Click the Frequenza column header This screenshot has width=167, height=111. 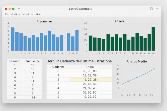click(x=32, y=61)
